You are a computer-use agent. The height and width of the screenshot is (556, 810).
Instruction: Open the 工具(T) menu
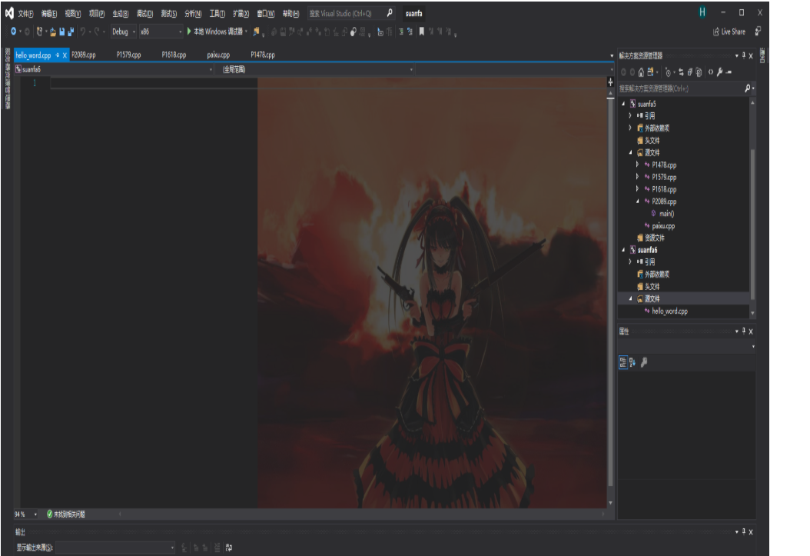click(x=217, y=13)
